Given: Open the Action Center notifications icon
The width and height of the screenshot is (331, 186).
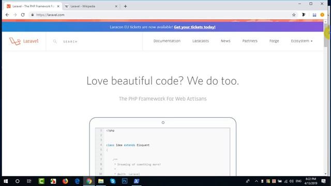Looking at the screenshot, I should [323, 181].
